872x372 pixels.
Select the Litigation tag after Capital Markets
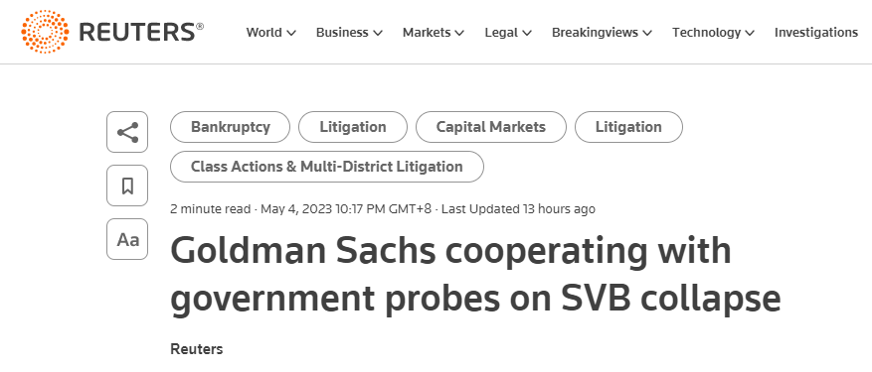628,127
